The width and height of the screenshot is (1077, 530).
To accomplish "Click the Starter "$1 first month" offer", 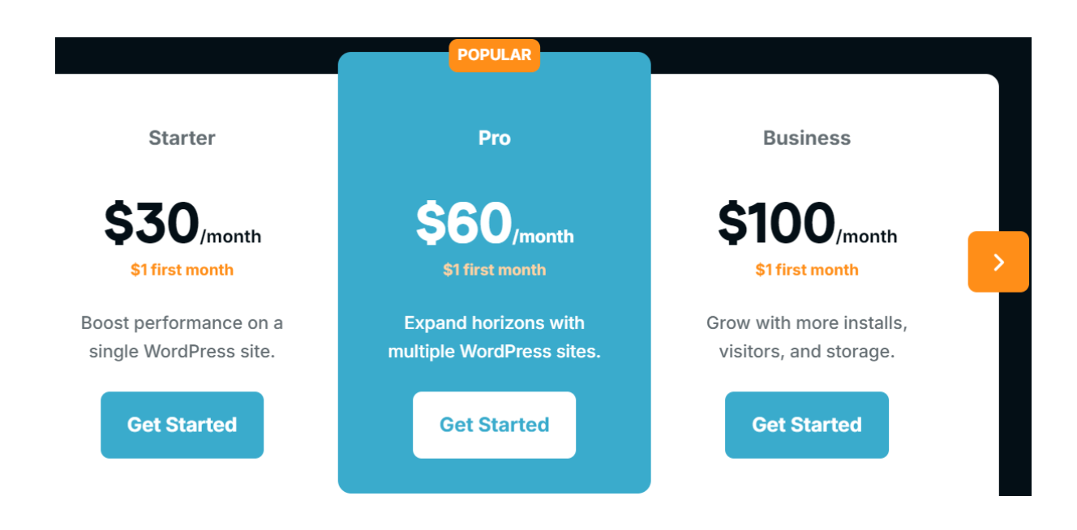I will coord(182,270).
